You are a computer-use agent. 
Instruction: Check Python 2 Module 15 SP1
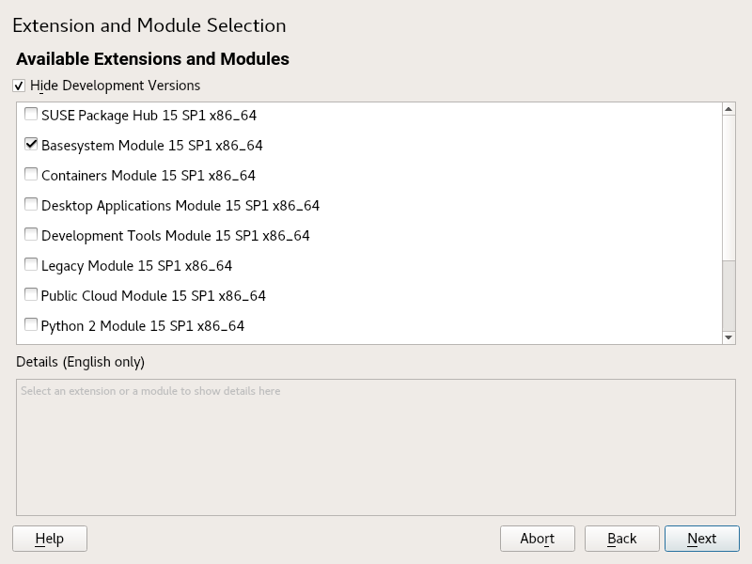(x=31, y=326)
